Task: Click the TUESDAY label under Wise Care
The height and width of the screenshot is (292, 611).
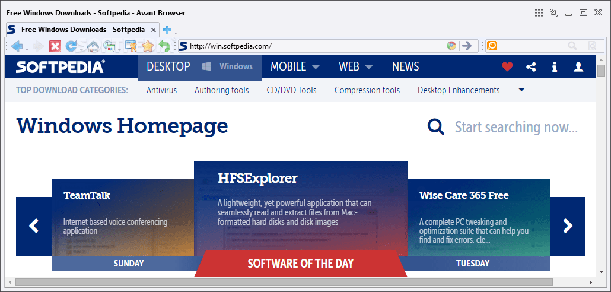Action: [x=473, y=264]
